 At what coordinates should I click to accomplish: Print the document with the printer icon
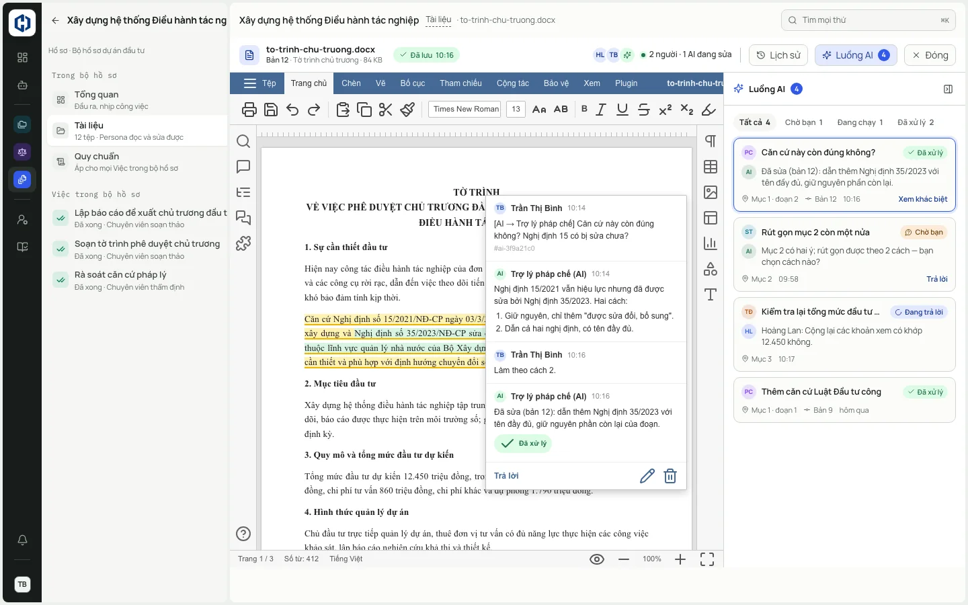pos(249,110)
